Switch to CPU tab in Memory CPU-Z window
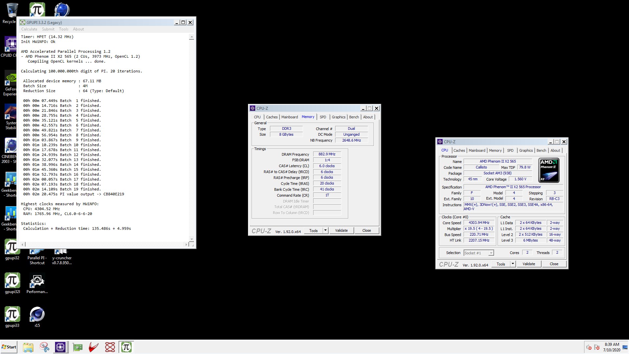 (x=257, y=117)
